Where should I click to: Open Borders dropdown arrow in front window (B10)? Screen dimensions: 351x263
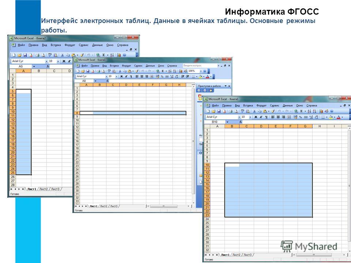tap(327, 117)
